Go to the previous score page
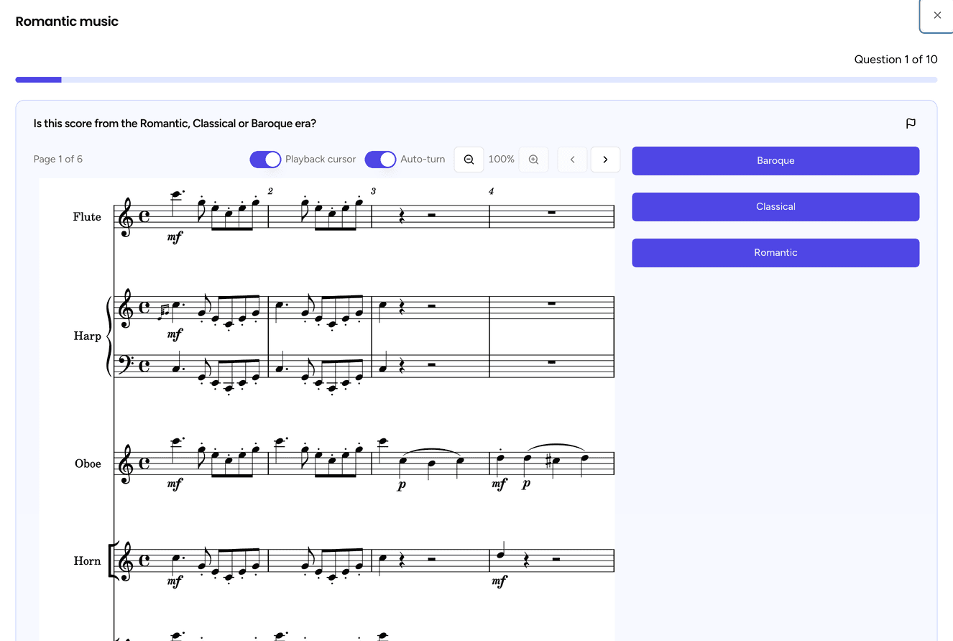This screenshot has width=953, height=641. 572,160
